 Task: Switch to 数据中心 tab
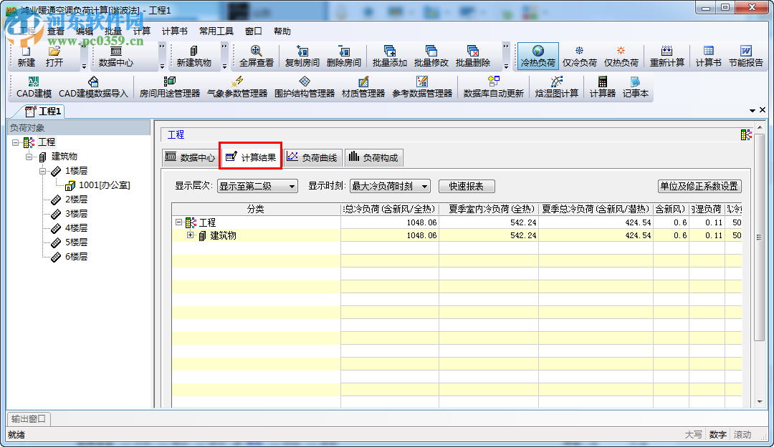tap(190, 157)
